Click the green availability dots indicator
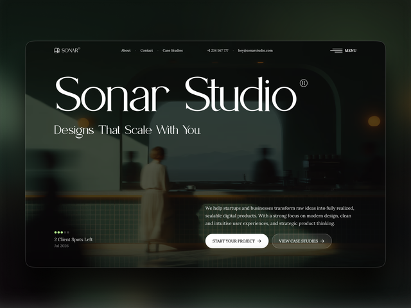Image resolution: width=411 pixels, height=308 pixels. (x=62, y=232)
